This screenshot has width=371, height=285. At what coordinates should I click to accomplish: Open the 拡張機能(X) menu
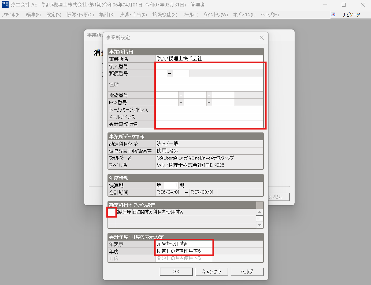pyautogui.click(x=165, y=15)
